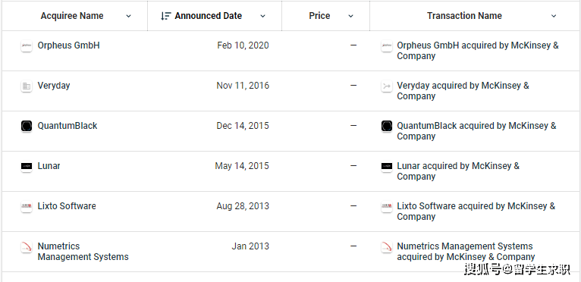Open the Orpheus GmbH acquiree link
This screenshot has width=581, height=282.
(x=68, y=45)
